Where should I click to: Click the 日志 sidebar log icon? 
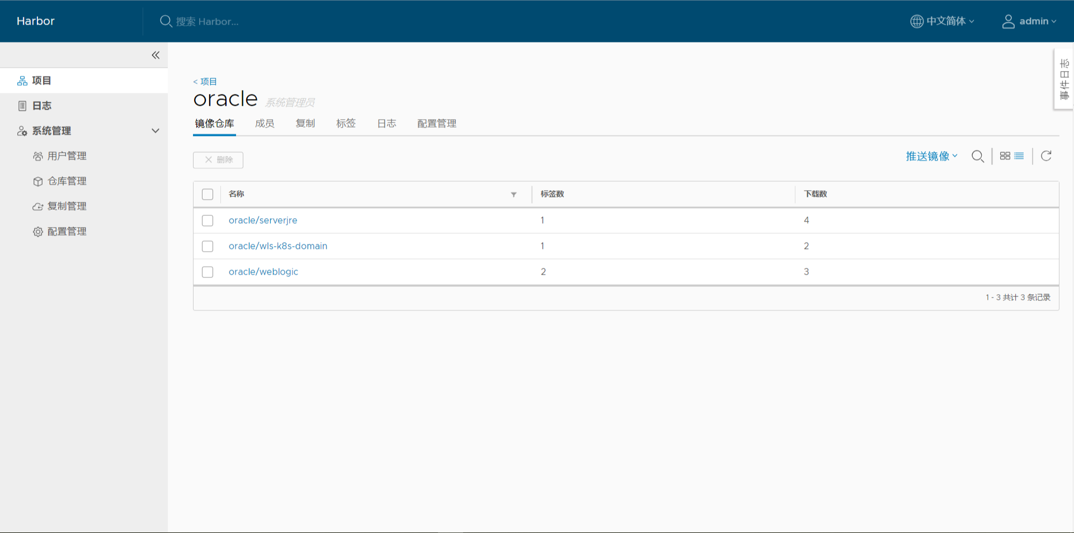coord(22,106)
